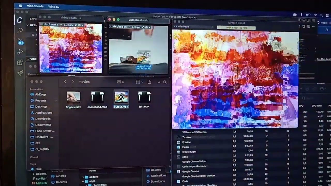Click the cloud icon in the menu bar

[295, 14]
